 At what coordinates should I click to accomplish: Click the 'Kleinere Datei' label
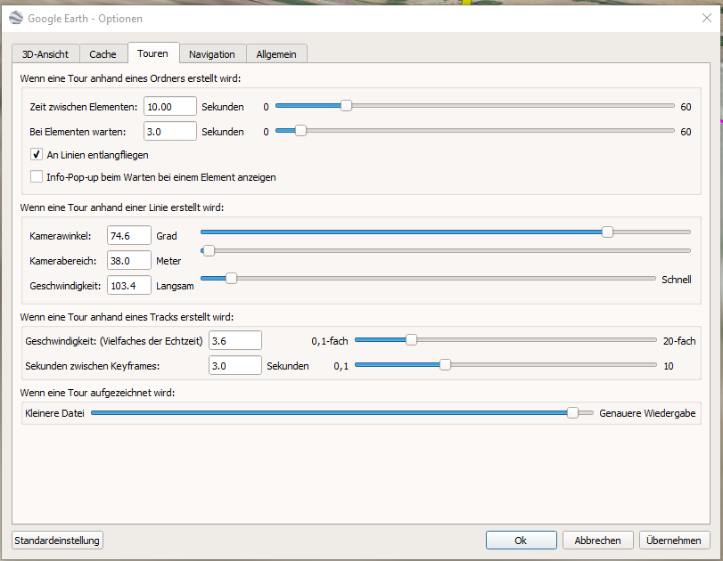[x=55, y=413]
